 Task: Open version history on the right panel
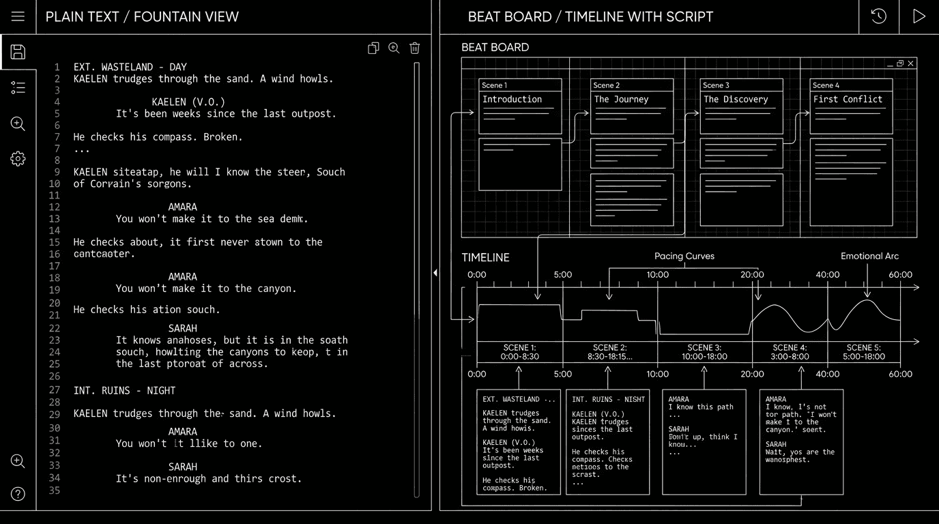pos(879,16)
